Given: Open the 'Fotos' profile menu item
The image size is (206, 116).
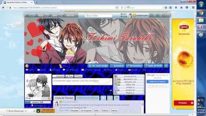Looking at the screenshot, I should click(42, 70).
